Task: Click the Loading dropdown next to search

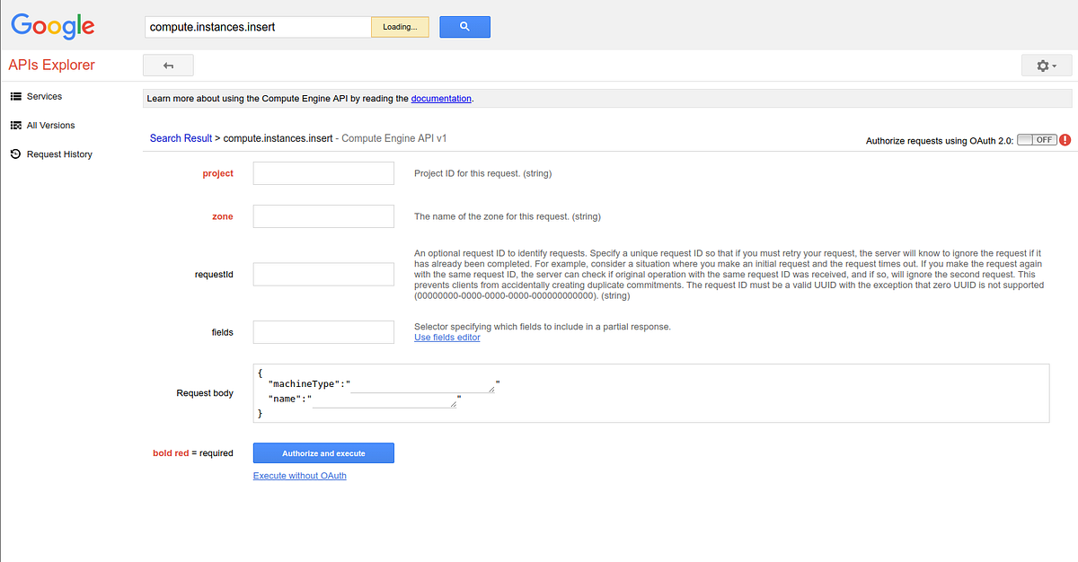Action: pyautogui.click(x=399, y=26)
